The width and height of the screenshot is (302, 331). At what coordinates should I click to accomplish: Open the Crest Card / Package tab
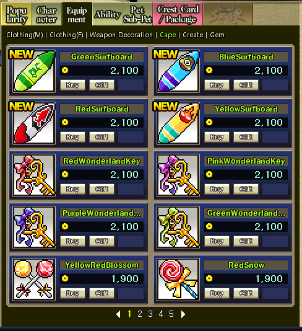(x=178, y=14)
